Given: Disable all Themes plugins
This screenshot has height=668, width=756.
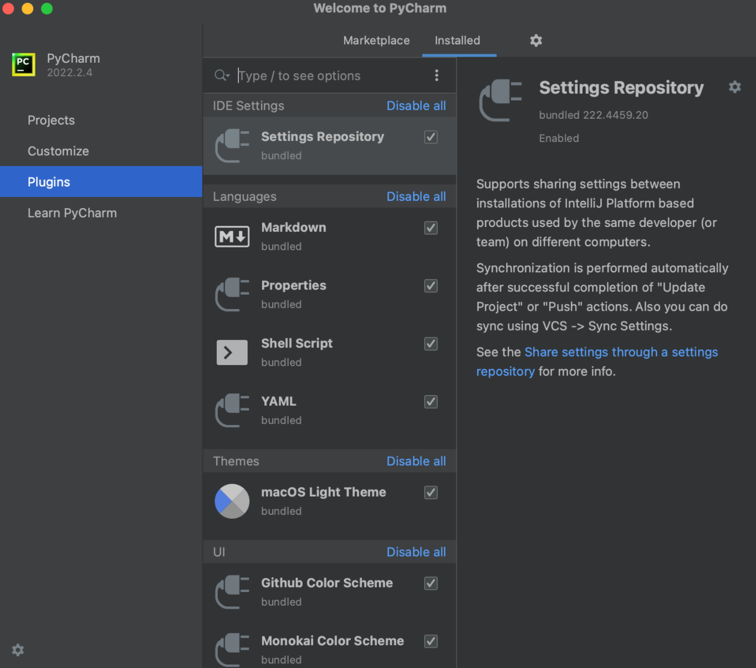Looking at the screenshot, I should point(416,461).
